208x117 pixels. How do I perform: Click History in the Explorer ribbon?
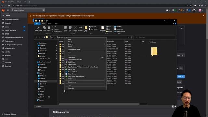pos(109,32)
